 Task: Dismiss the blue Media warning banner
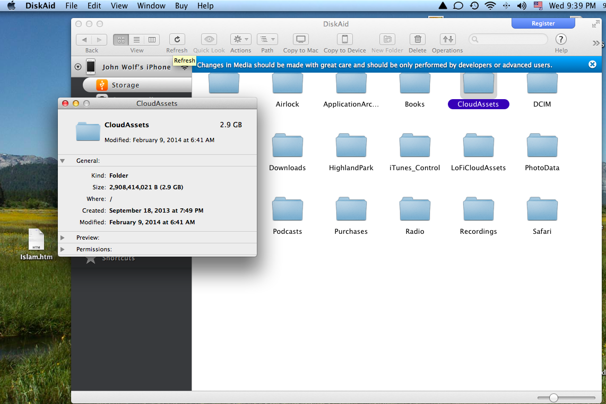coord(592,65)
